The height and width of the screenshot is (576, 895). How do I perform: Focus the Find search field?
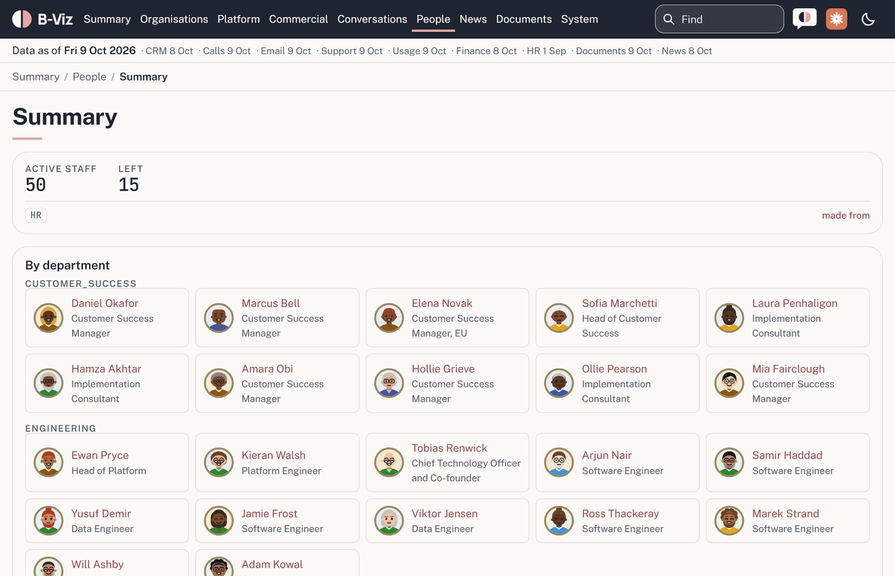click(x=719, y=19)
